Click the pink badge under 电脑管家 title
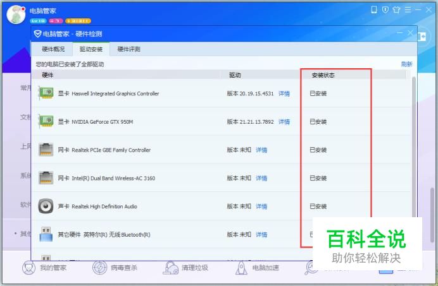This screenshot has width=438, height=286. 56,21
